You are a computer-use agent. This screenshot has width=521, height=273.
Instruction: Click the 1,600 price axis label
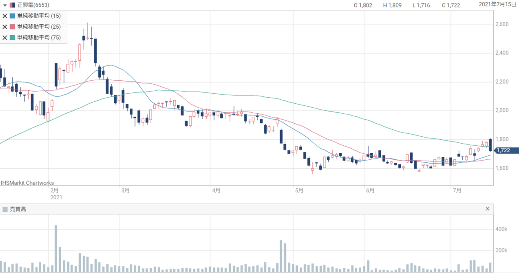(502, 168)
